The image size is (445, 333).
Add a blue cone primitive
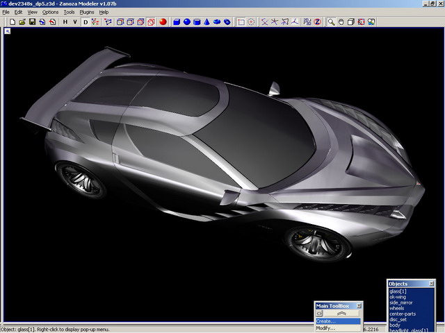pyautogui.click(x=207, y=22)
